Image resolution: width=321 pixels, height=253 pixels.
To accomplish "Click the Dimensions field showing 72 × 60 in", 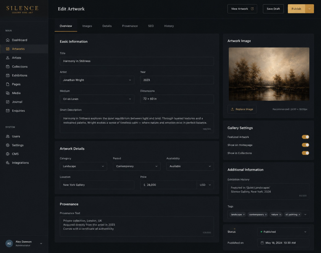I will [177, 99].
